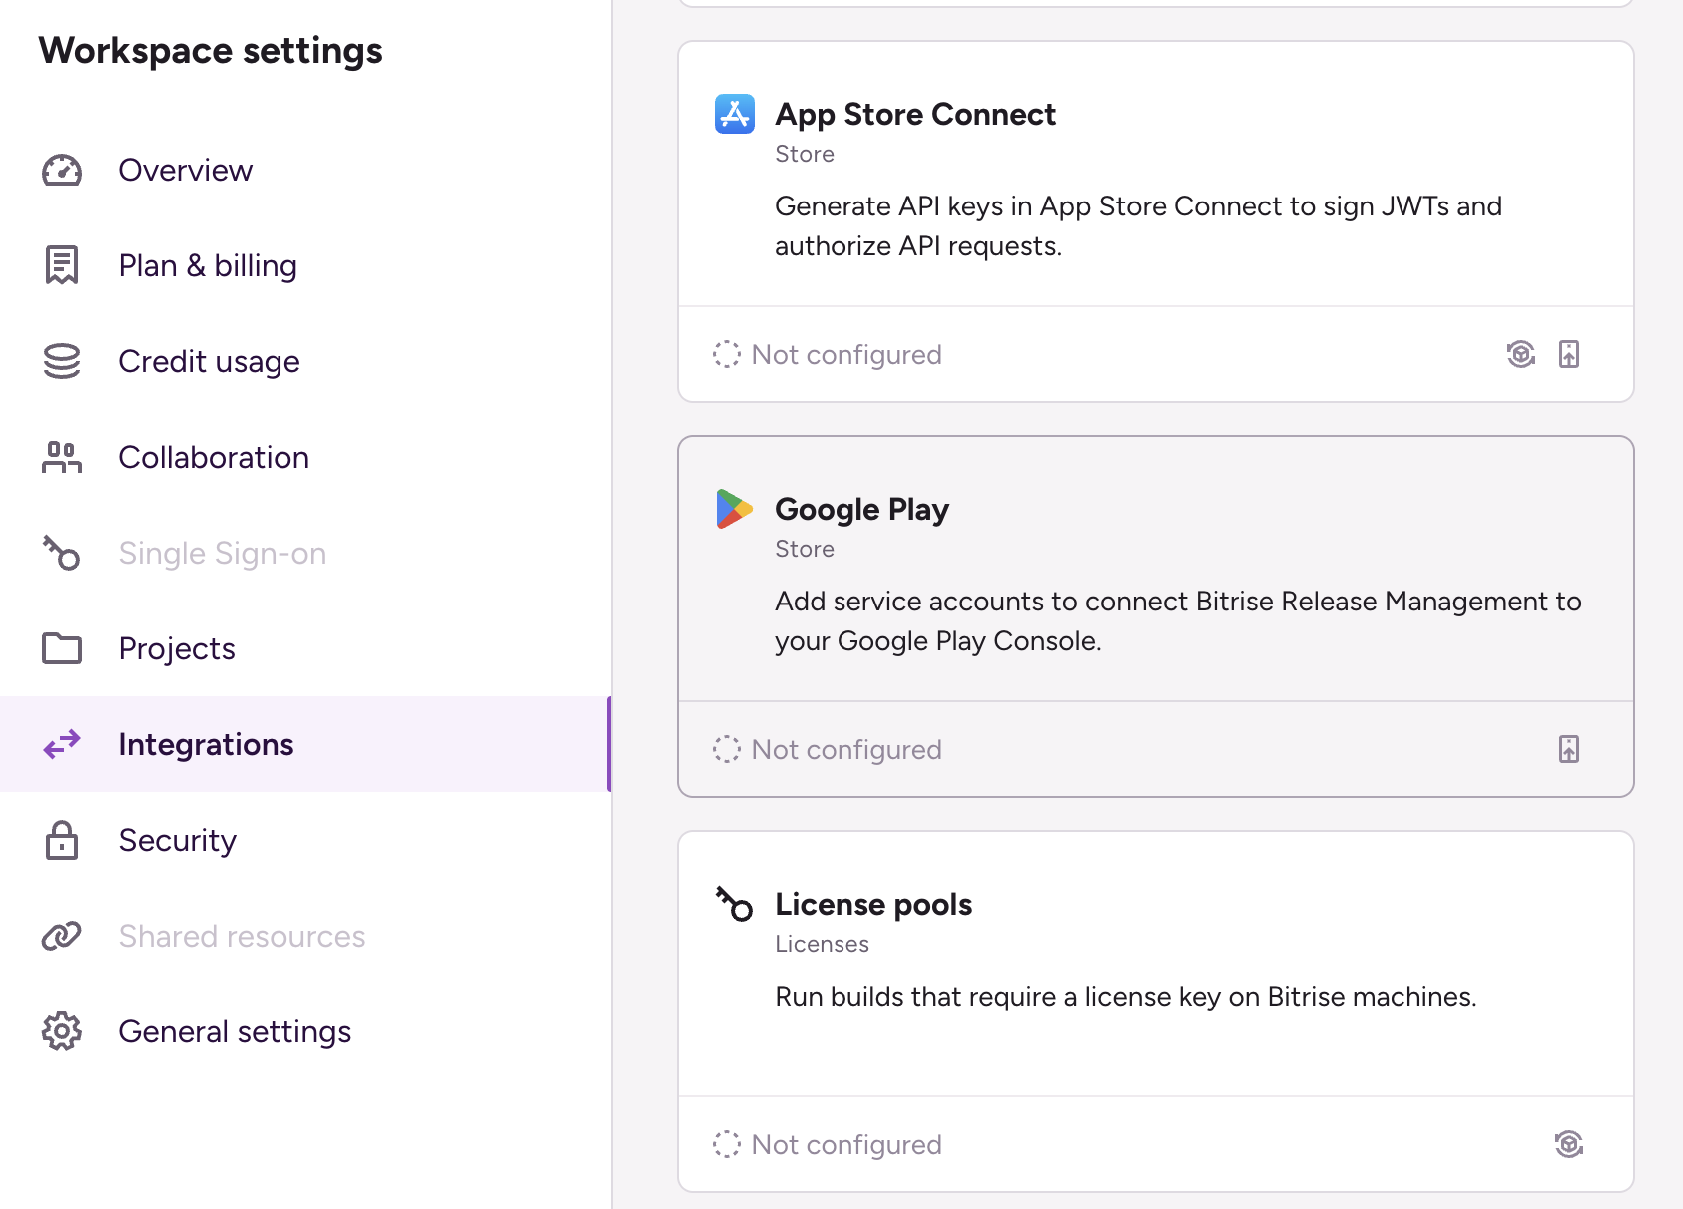Select the Integrations sidebar entry
This screenshot has width=1683, height=1209.
point(206,744)
